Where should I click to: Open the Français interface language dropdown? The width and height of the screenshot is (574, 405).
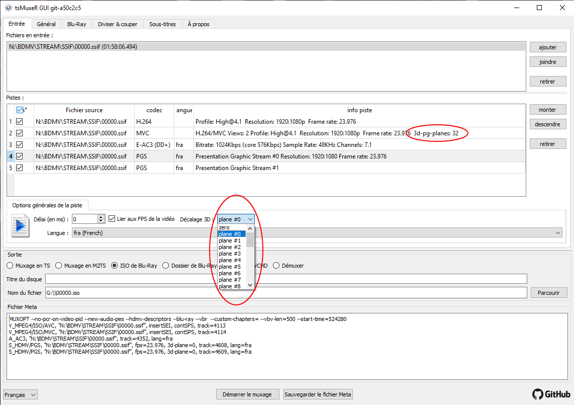point(21,395)
